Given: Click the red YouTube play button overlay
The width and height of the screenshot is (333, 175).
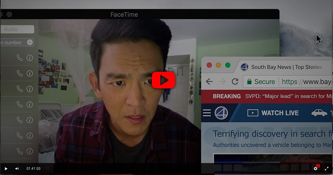Looking at the screenshot, I should (x=163, y=80).
